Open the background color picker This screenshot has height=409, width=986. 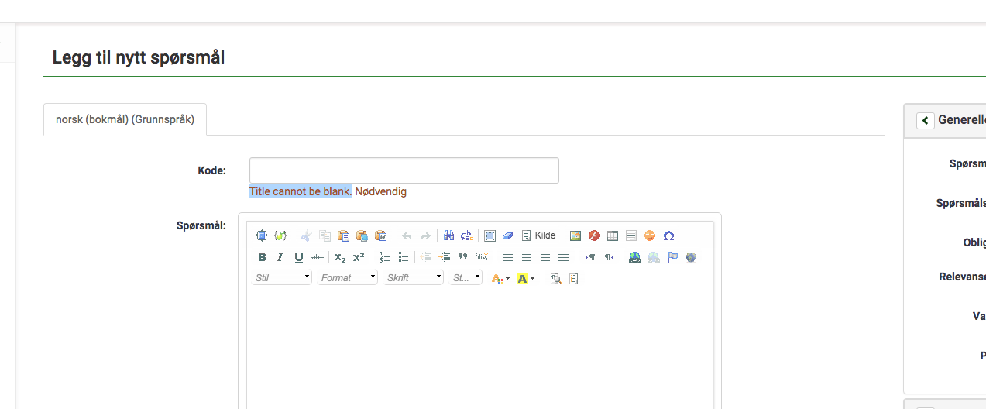[526, 278]
